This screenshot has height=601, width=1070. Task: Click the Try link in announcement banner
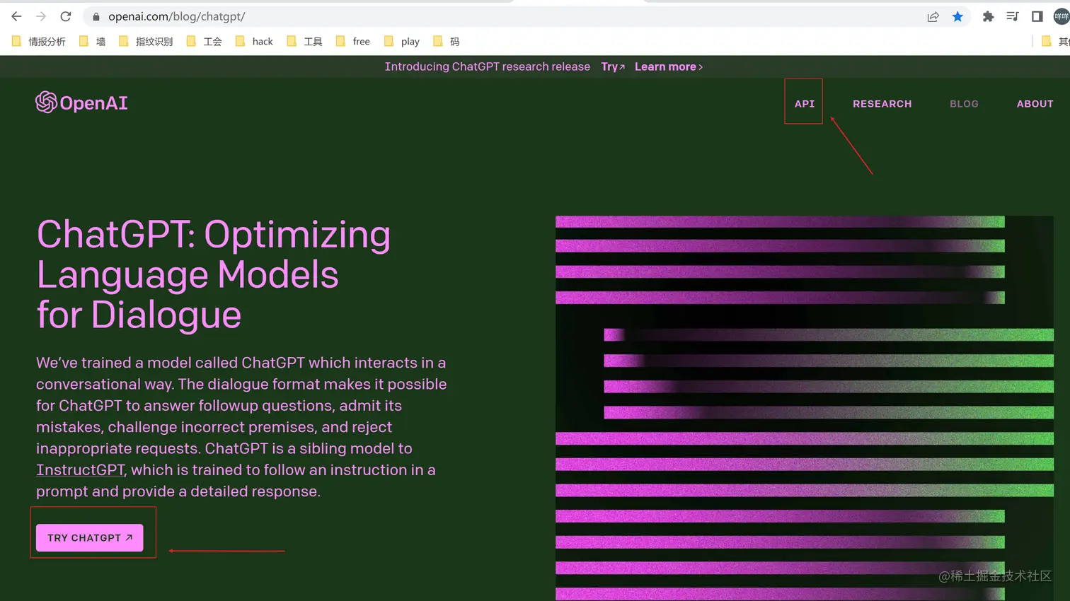coord(613,66)
